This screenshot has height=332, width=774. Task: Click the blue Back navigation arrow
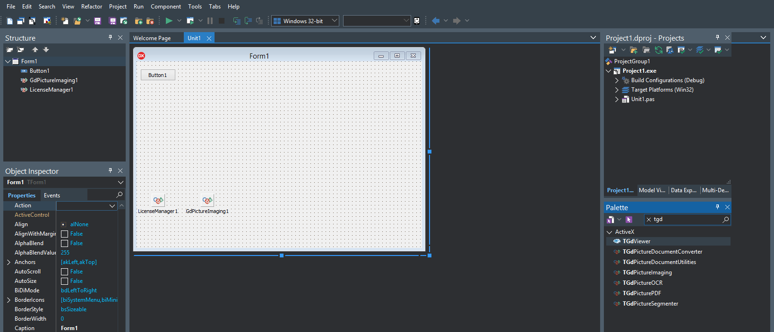click(436, 21)
